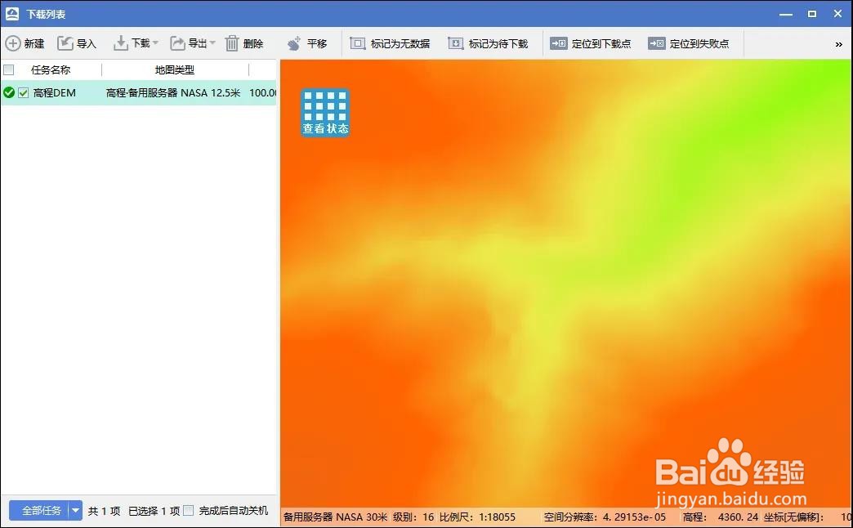This screenshot has height=528, width=853.
Task: Click 定位到失败点 toolbar item
Action: coord(688,43)
